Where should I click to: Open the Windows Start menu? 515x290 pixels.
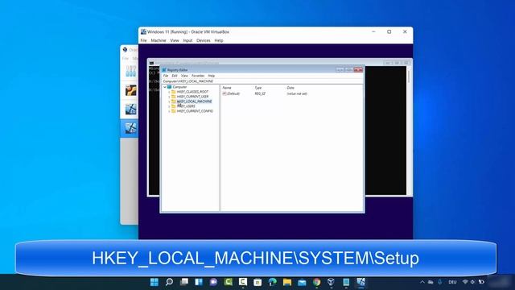pos(154,282)
